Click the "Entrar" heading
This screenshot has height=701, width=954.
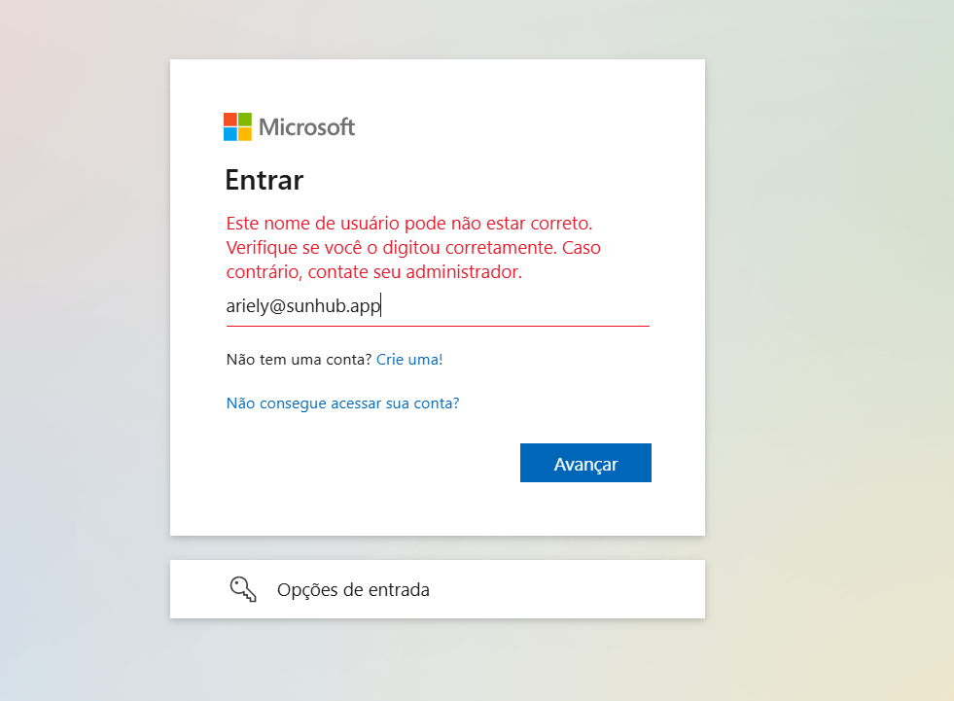(x=265, y=181)
